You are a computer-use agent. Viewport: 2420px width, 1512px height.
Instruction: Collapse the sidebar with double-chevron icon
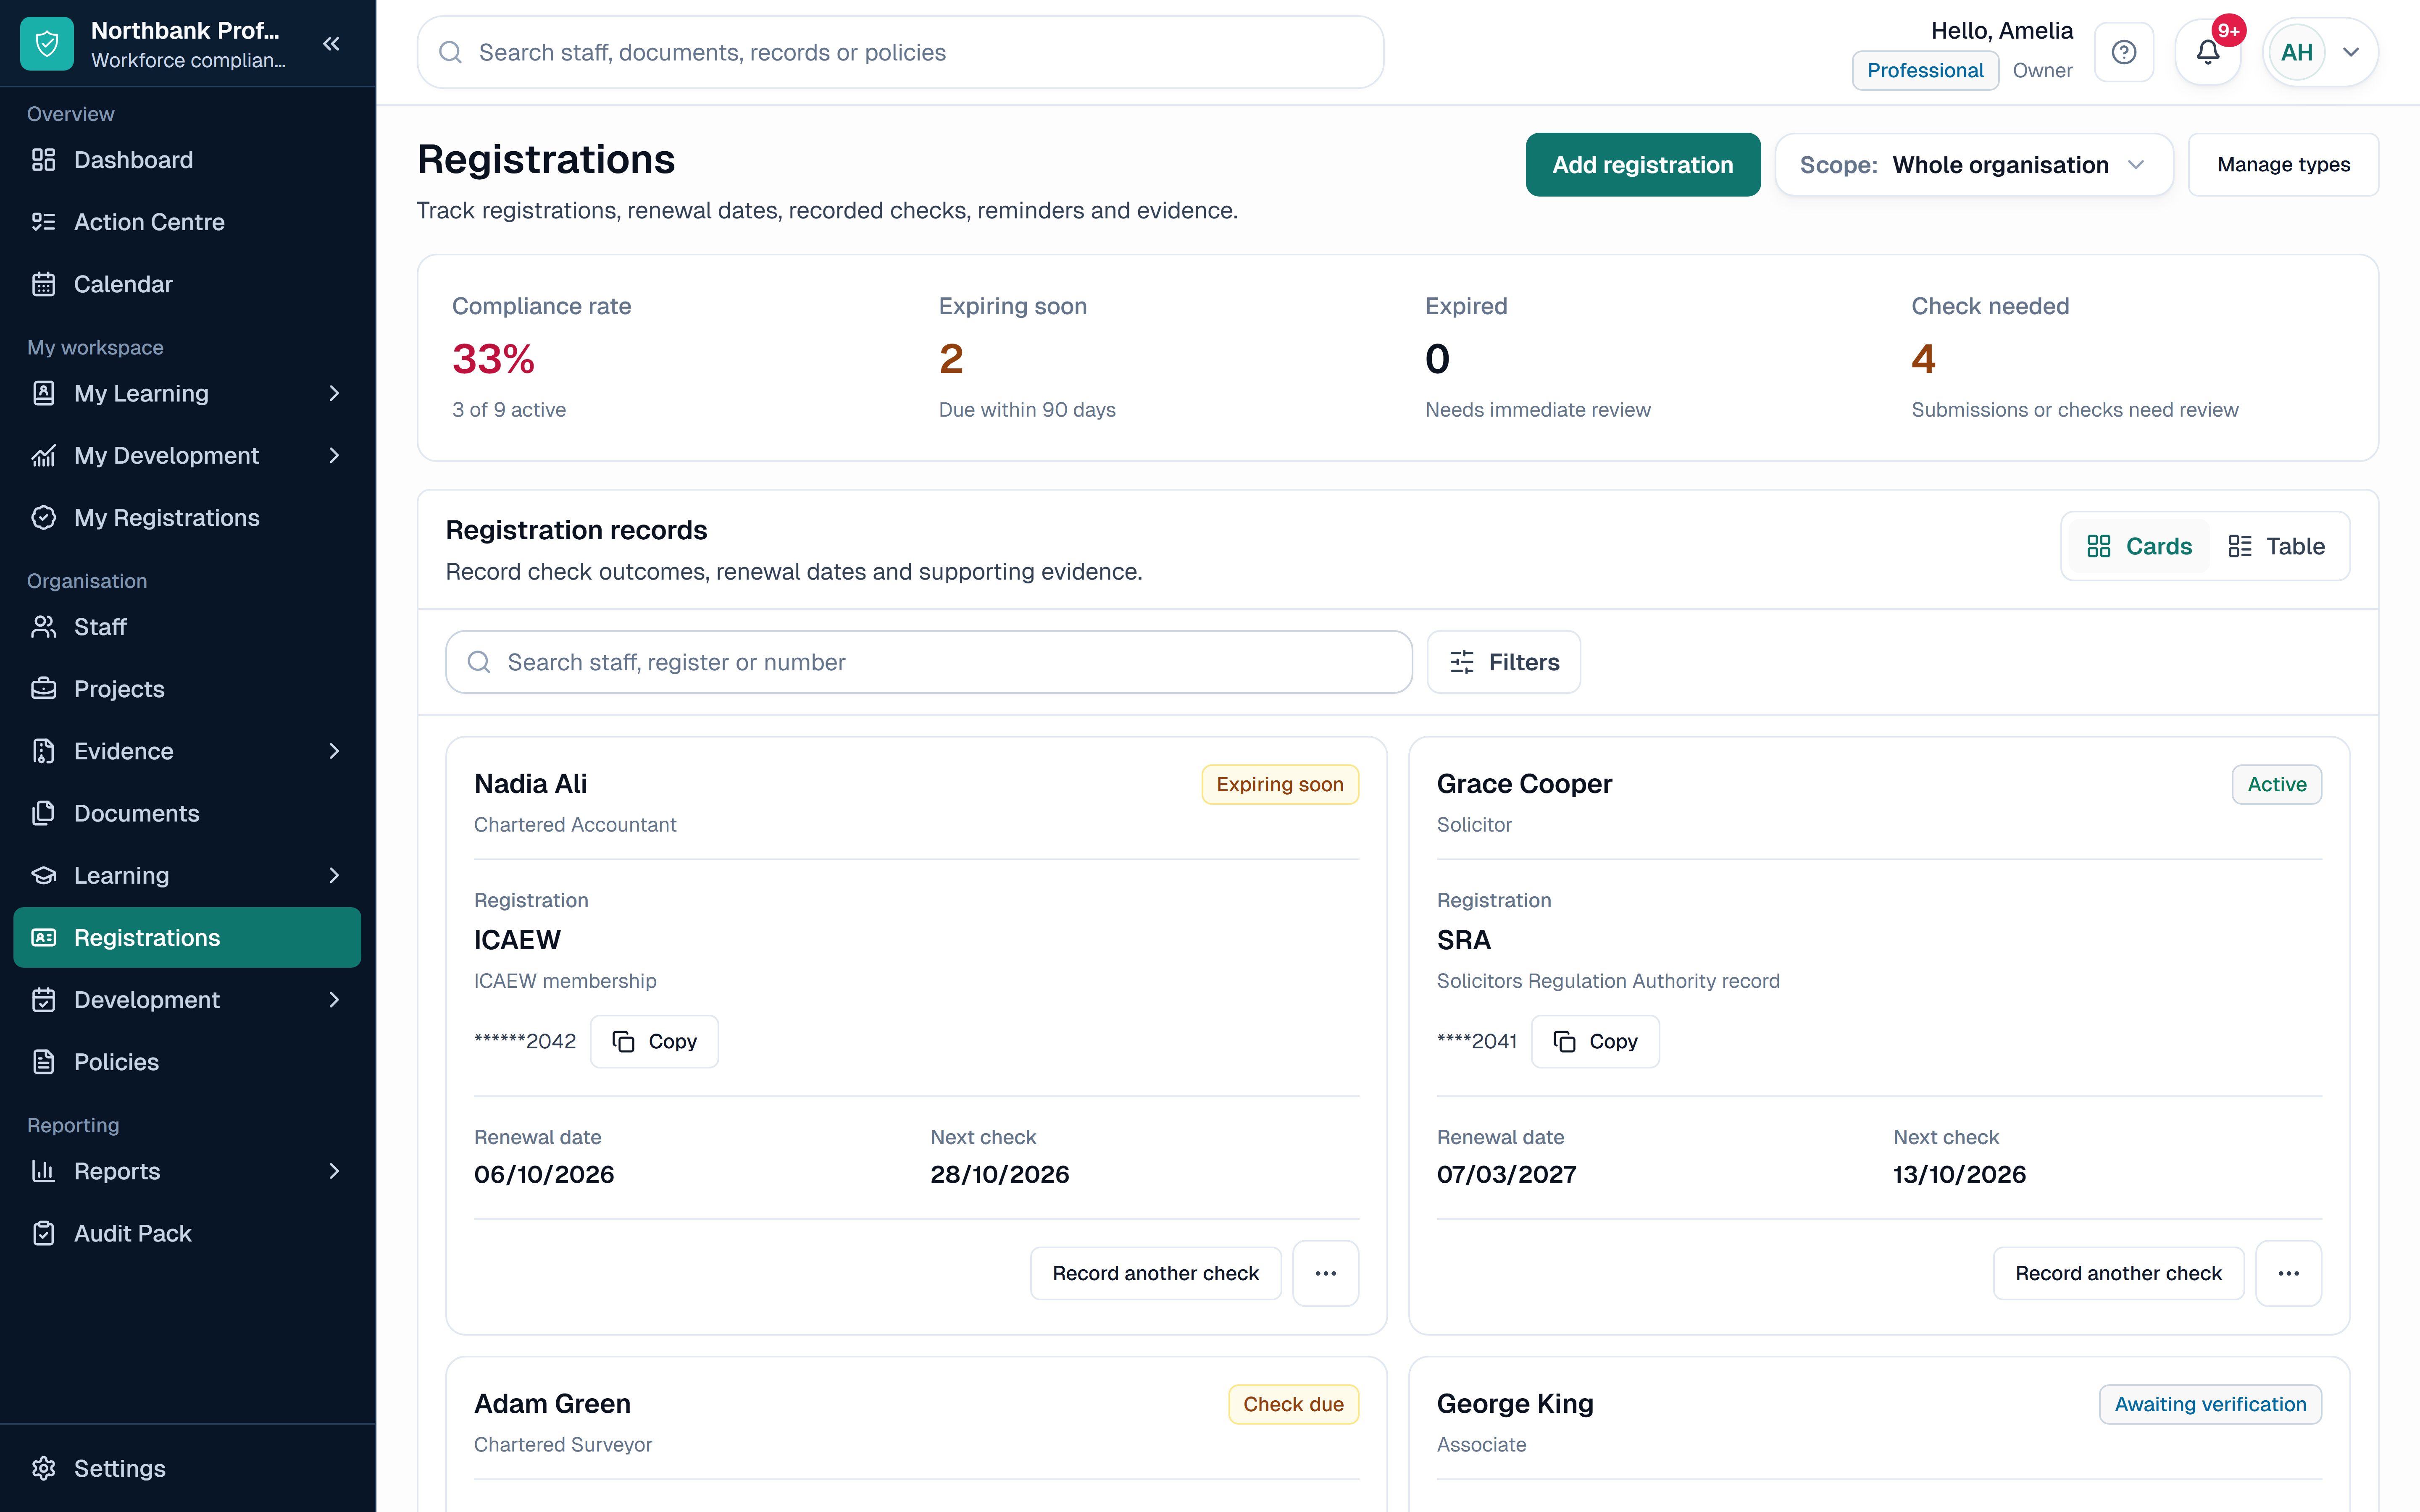(x=332, y=44)
